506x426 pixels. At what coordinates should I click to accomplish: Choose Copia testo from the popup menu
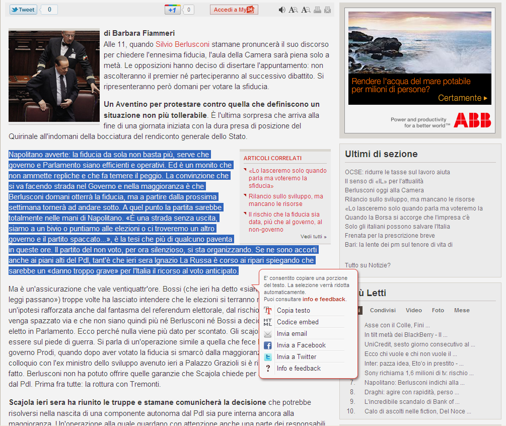[x=294, y=311]
